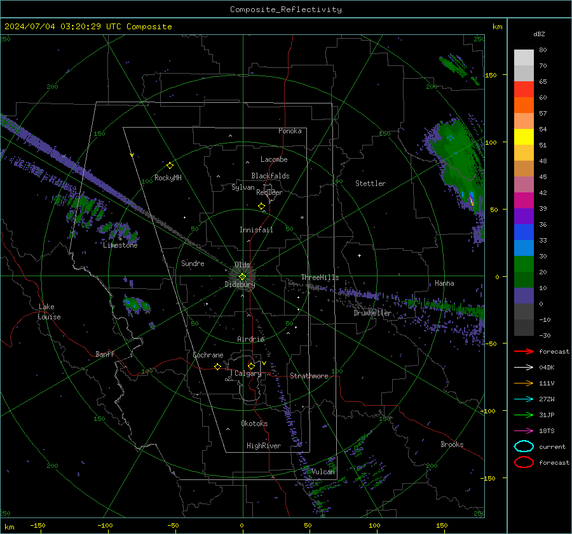
Task: Pick the light grey 80 dBZ swatch
Action: (524, 58)
